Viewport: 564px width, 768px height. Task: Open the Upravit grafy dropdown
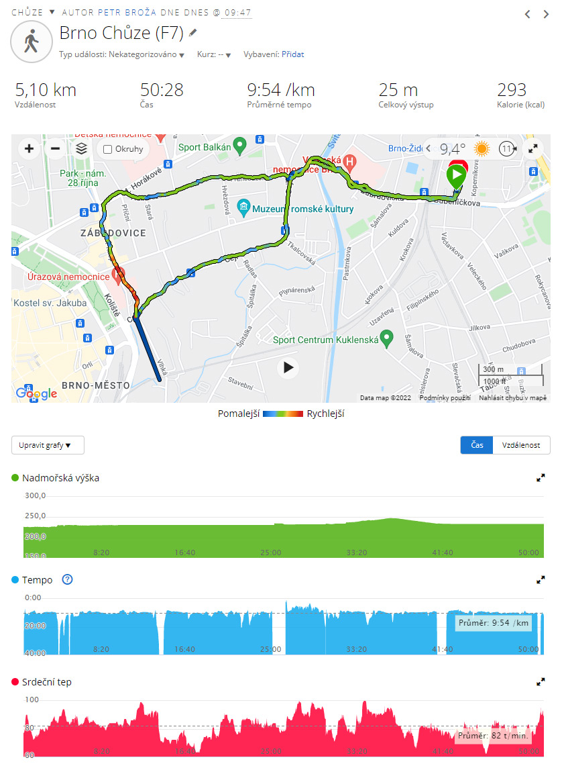click(x=48, y=445)
